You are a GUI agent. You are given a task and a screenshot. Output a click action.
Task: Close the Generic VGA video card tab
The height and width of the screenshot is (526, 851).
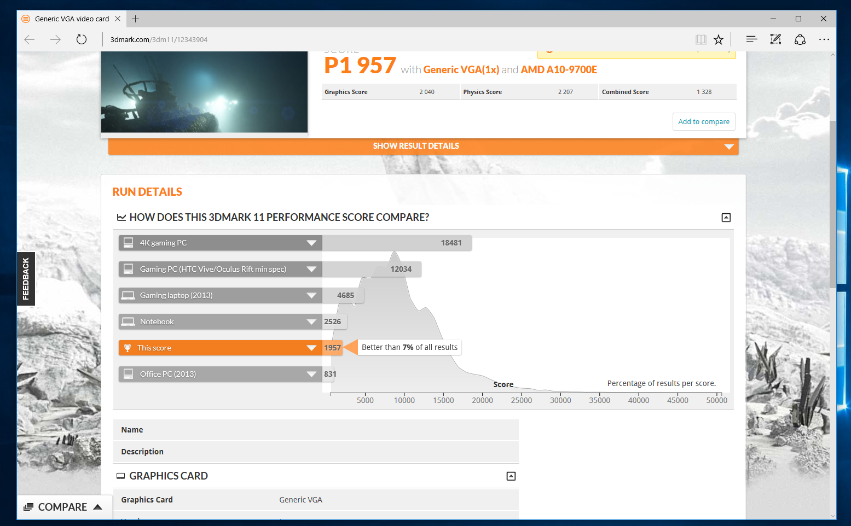118,19
